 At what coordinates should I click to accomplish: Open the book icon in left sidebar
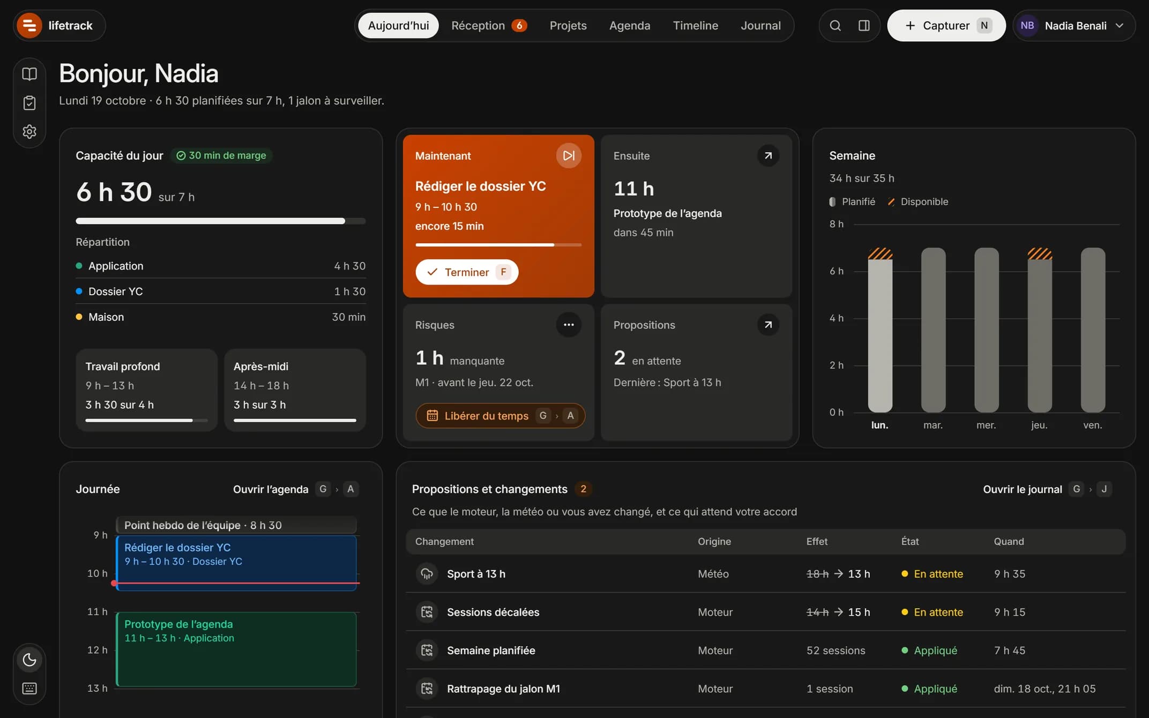point(29,74)
